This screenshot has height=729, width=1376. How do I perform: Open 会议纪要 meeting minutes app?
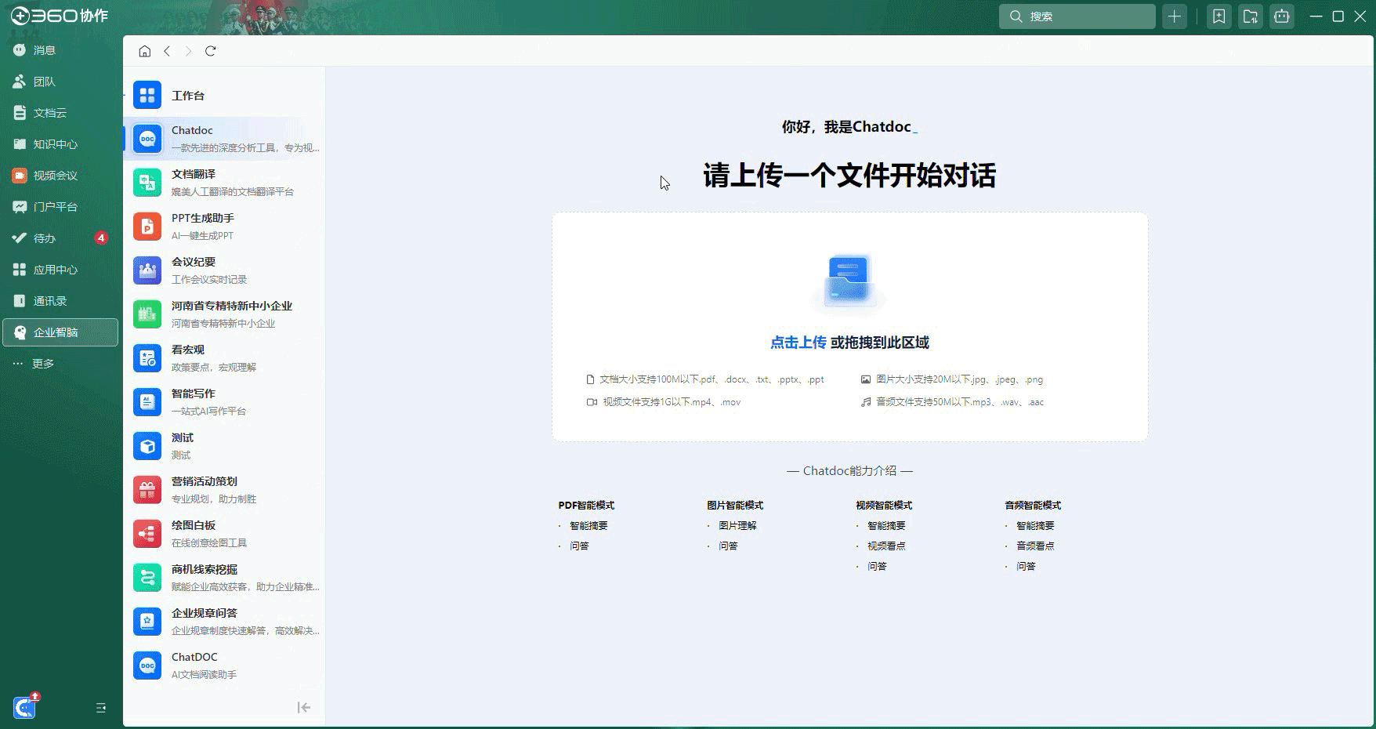(x=224, y=270)
